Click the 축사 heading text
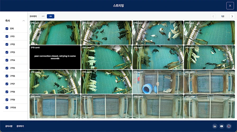This screenshot has height=132, width=237. (8, 21)
